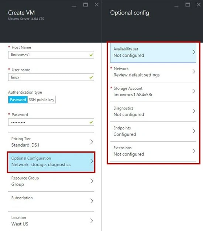
Task: Open the Subscription chooser
Action: (x=51, y=201)
